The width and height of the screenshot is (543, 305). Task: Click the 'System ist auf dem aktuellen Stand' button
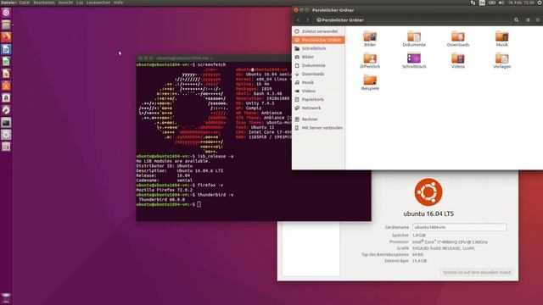[477, 272]
